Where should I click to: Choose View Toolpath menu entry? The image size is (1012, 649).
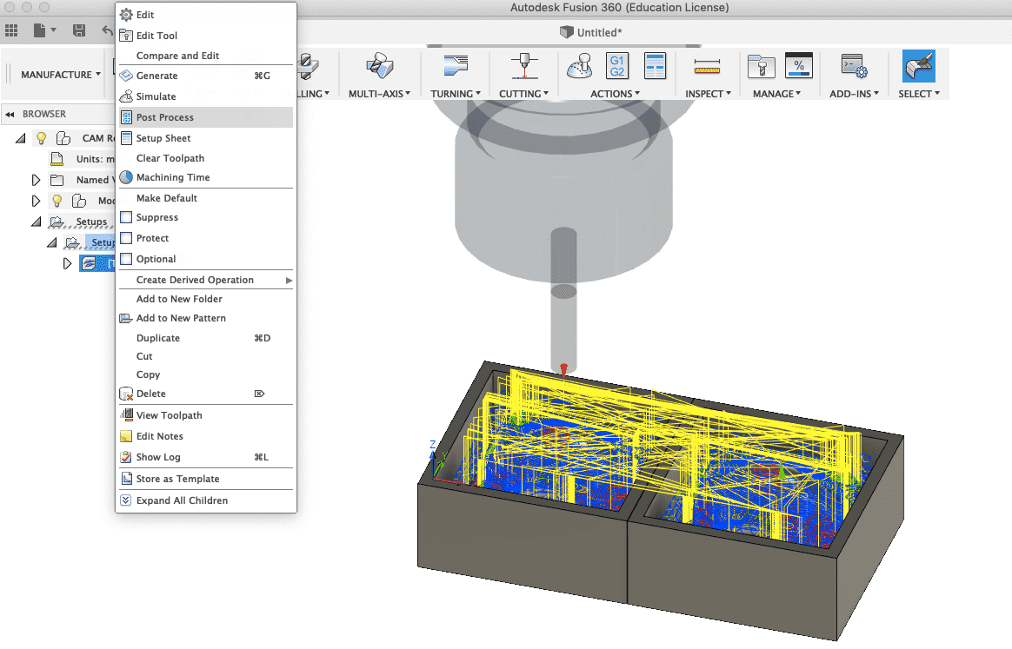[x=205, y=415]
